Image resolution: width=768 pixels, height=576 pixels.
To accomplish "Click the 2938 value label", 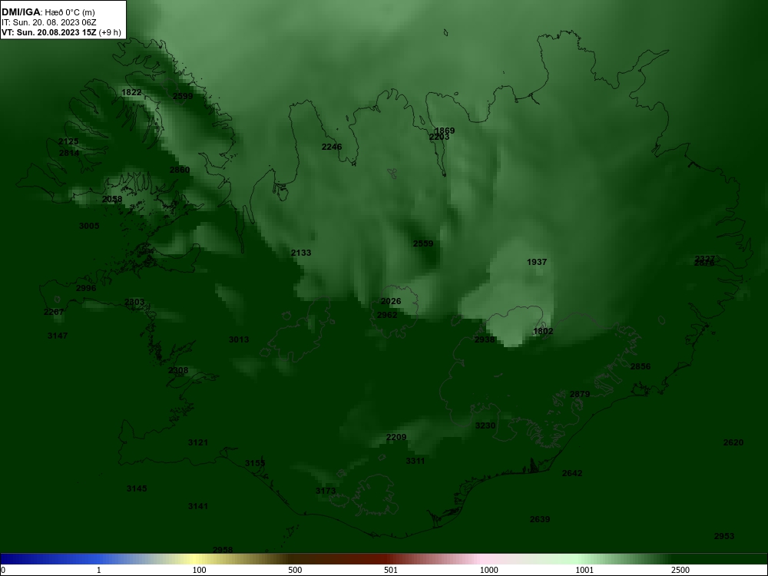I will (485, 339).
